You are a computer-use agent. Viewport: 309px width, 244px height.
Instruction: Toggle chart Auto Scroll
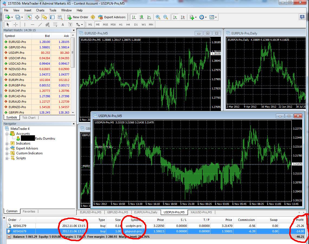[175, 17]
